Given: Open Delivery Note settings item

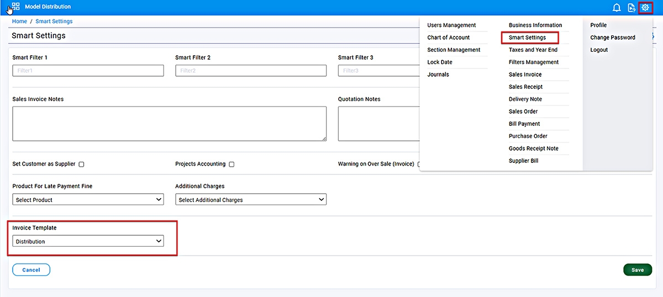Looking at the screenshot, I should (525, 99).
